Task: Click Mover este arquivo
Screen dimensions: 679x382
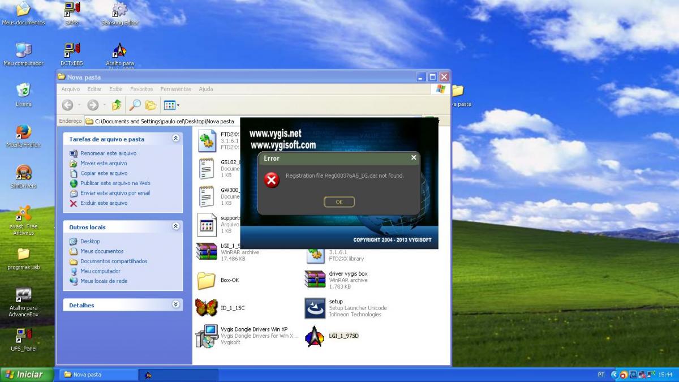Action: point(104,163)
